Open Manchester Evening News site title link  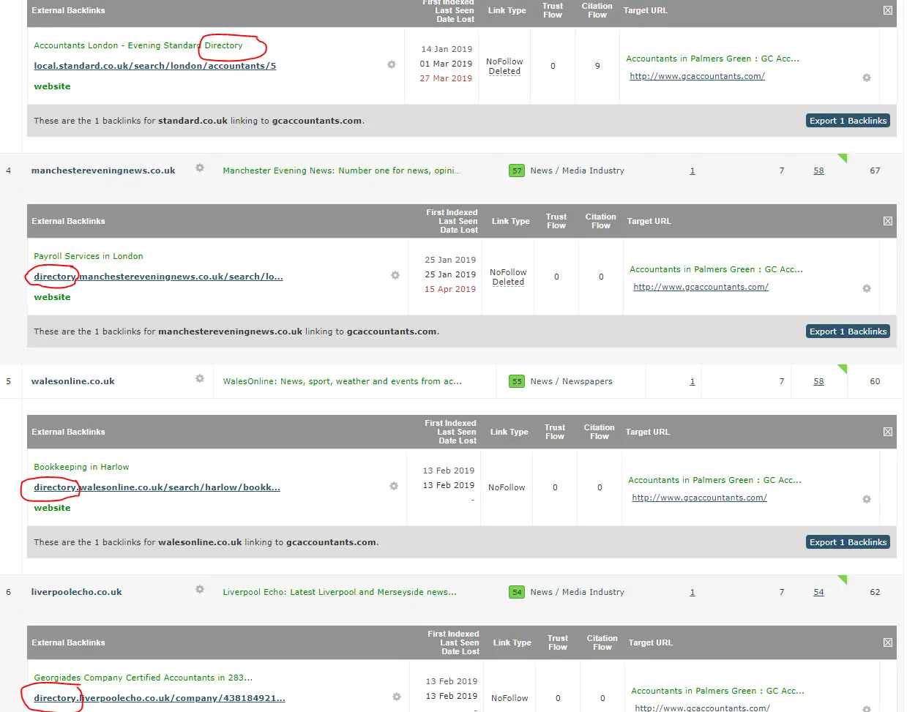(x=341, y=170)
